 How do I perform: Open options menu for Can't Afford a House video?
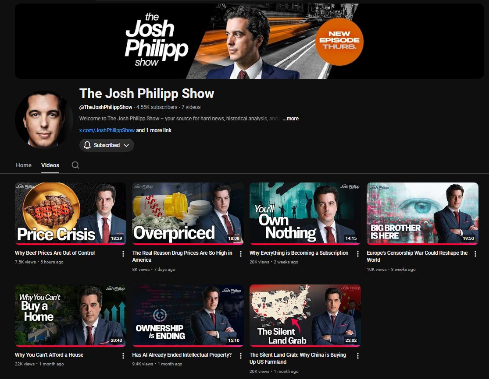click(x=123, y=356)
